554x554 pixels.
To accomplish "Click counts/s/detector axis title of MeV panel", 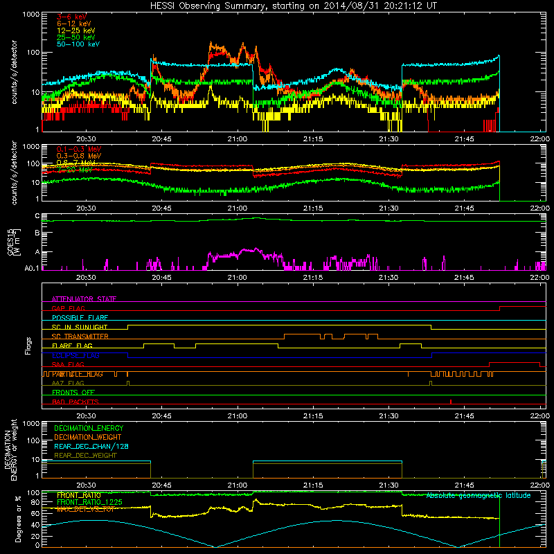I will (14, 172).
